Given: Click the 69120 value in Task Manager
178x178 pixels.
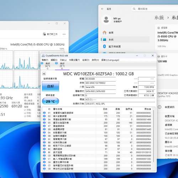Looking at the screenshot, I should 17,106.
